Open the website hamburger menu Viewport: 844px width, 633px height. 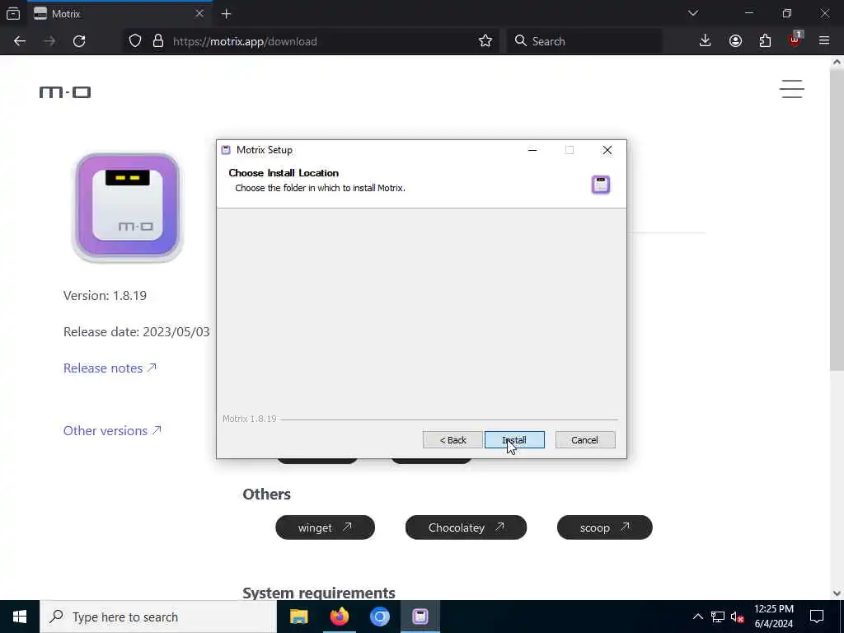click(792, 89)
